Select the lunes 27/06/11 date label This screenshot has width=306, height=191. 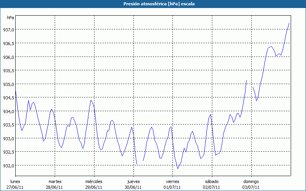click(15, 184)
